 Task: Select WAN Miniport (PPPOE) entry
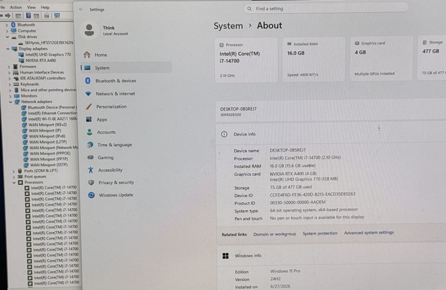click(x=50, y=154)
